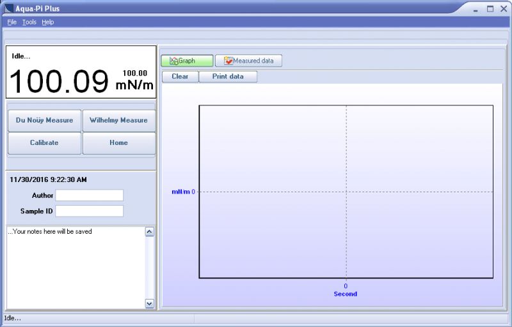The image size is (512, 327).
Task: Clear the graph data
Action: click(180, 77)
